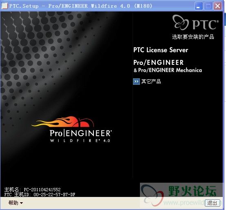Choose Pro/ENGINEER product to install
The width and height of the screenshot is (226, 210).
point(158,62)
